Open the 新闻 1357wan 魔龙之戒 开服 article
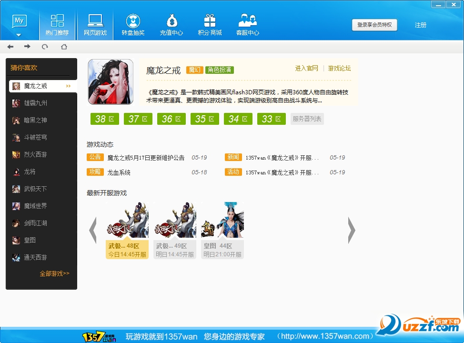Screen dimensions: 464x343 coord(282,158)
